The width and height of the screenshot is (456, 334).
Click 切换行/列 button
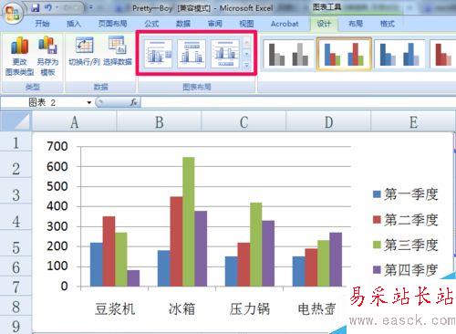(x=85, y=51)
